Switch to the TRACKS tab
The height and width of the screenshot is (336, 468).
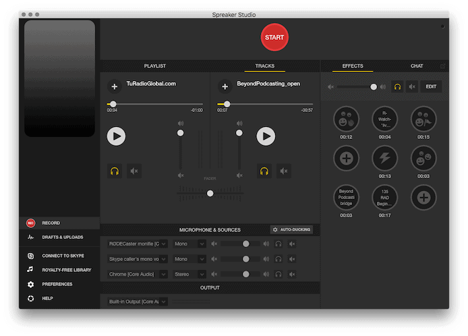(x=265, y=66)
